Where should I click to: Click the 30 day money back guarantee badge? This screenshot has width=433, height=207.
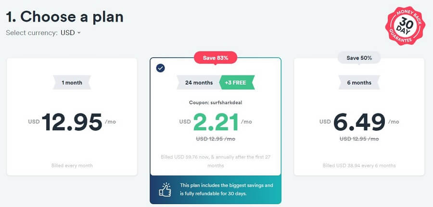[405, 25]
